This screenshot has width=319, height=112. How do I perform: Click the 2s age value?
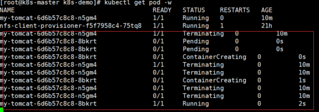click(302, 104)
